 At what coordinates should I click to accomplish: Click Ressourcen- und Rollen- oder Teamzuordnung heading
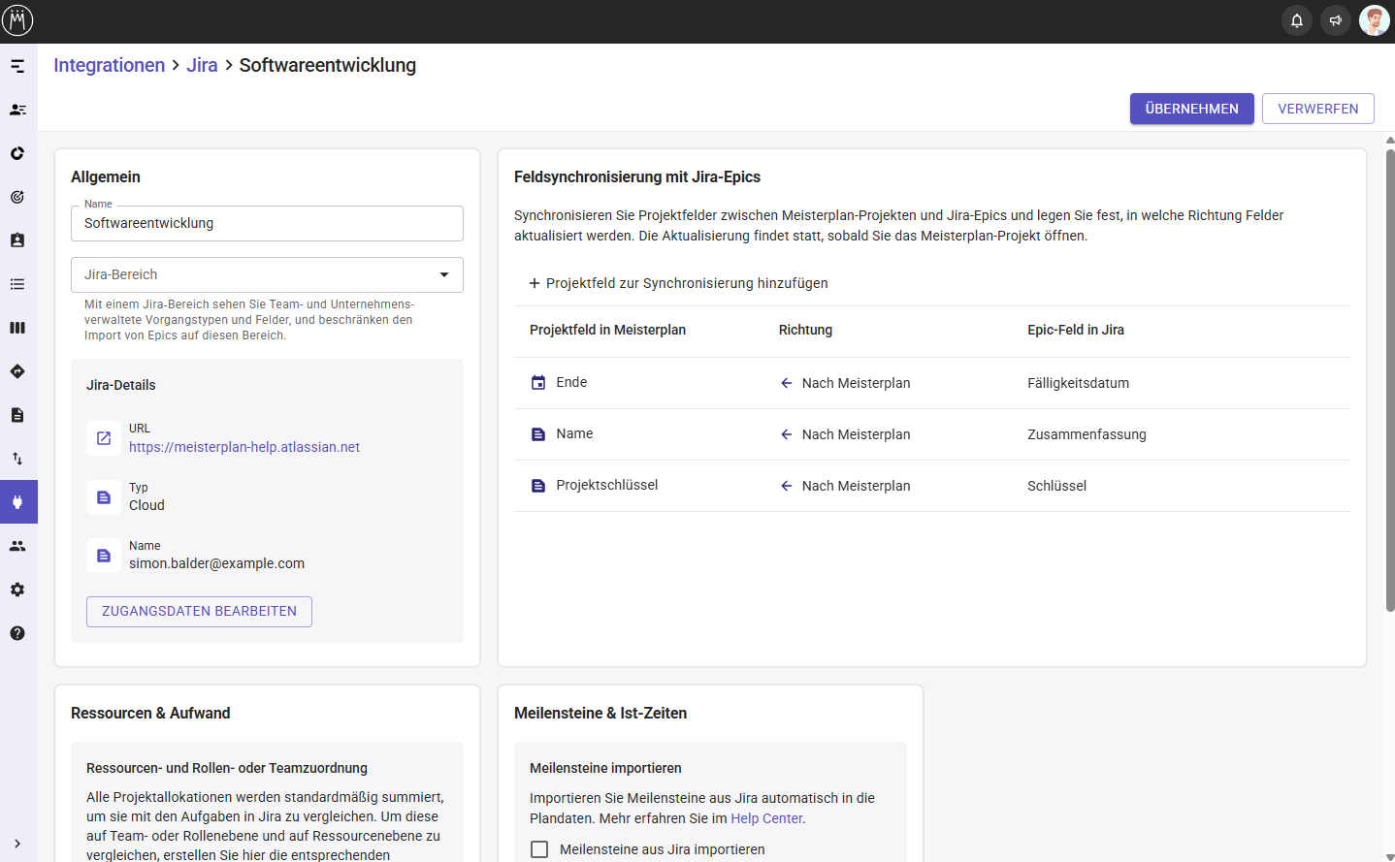tap(227, 768)
